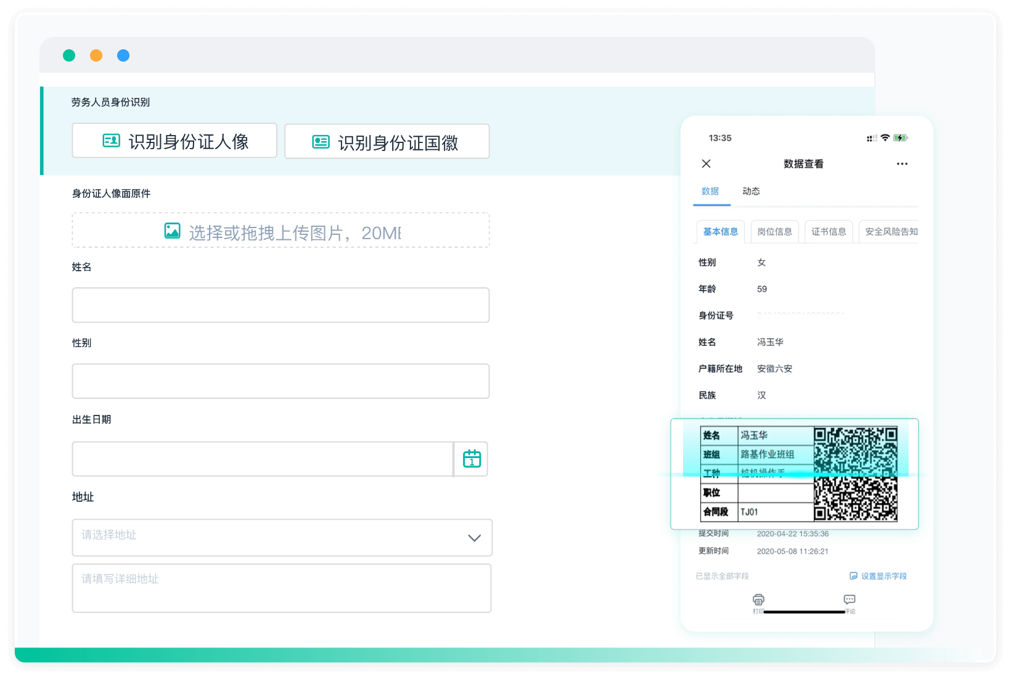Click the 打印 printer icon
Screen dimensions: 1011x680
(x=758, y=598)
